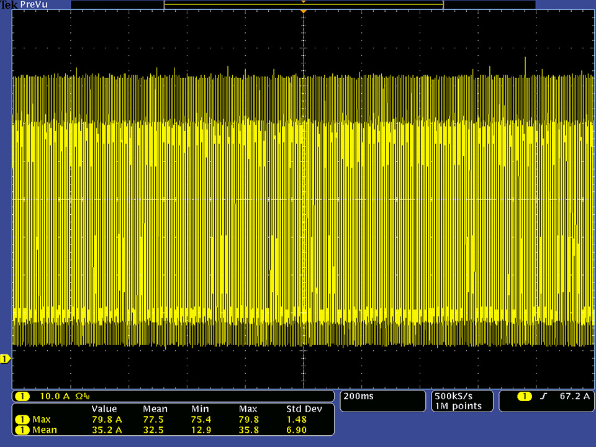Click the ohm bandwidth-limit symbol
The height and width of the screenshot is (447, 596).
(x=79, y=396)
